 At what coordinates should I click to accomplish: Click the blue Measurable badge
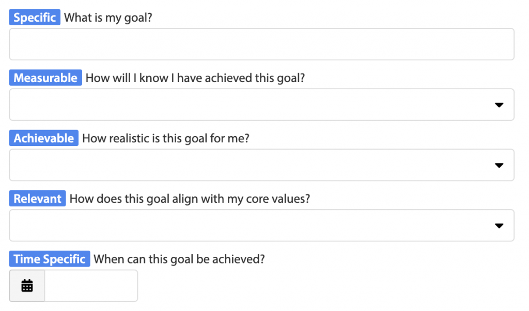click(x=45, y=77)
